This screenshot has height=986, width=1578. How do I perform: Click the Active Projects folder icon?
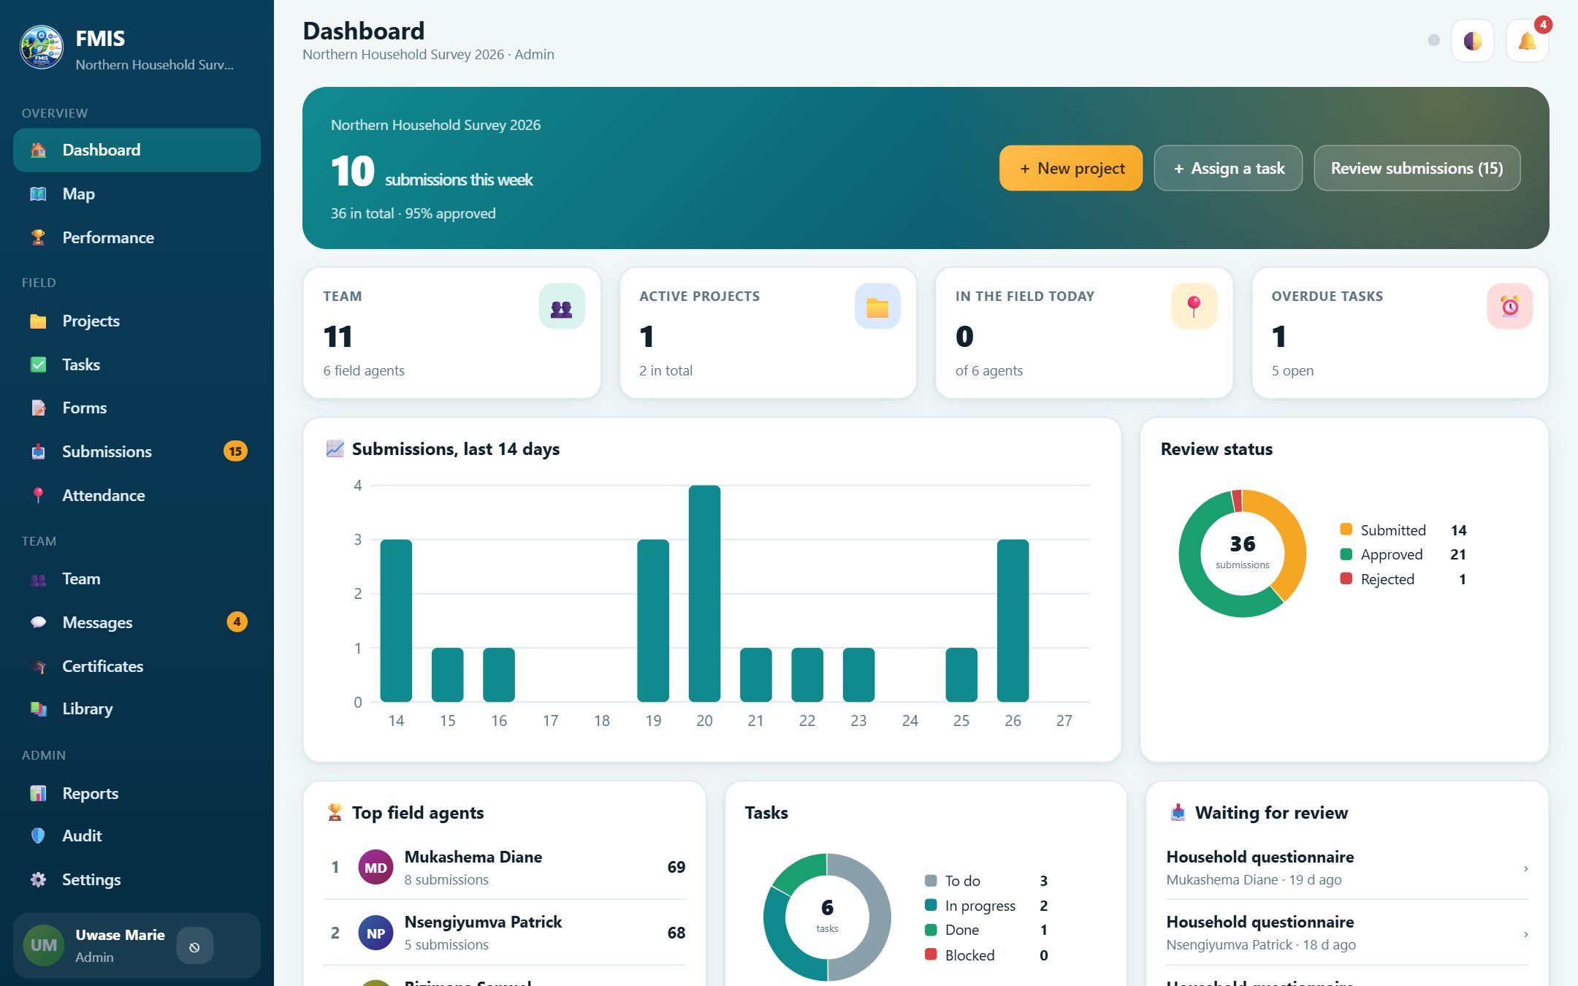coord(877,307)
